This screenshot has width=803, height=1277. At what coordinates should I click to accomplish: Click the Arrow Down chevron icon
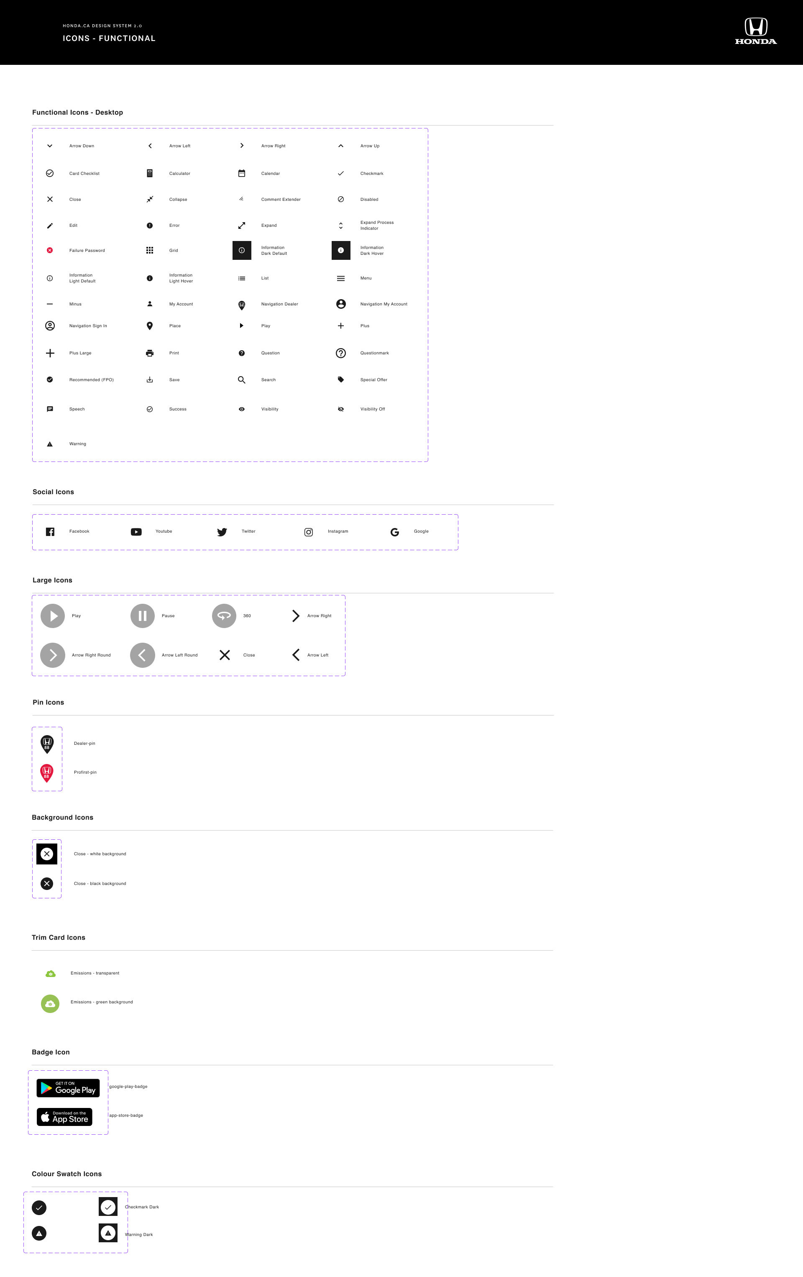[50, 146]
